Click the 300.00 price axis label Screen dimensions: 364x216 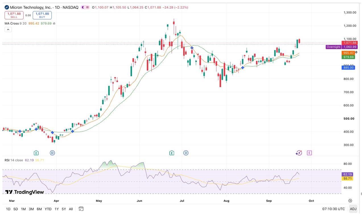(349, 145)
